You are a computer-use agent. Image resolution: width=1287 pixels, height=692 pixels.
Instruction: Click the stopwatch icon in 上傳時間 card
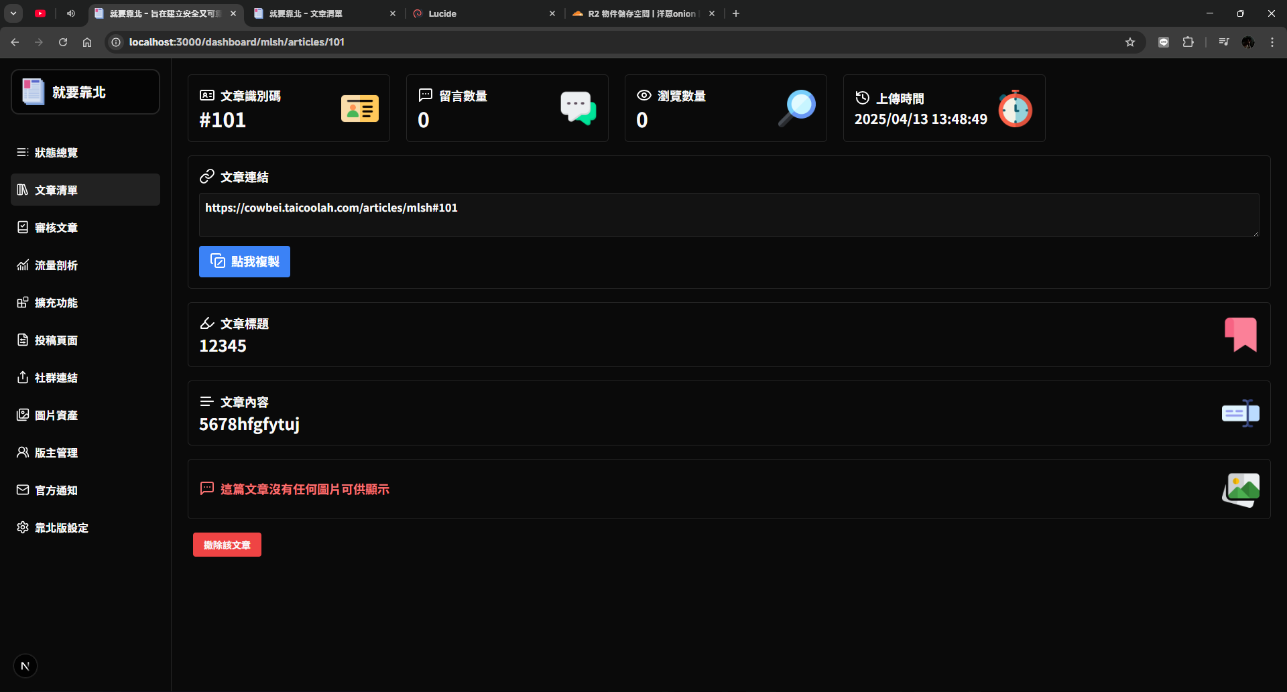[x=1015, y=109]
